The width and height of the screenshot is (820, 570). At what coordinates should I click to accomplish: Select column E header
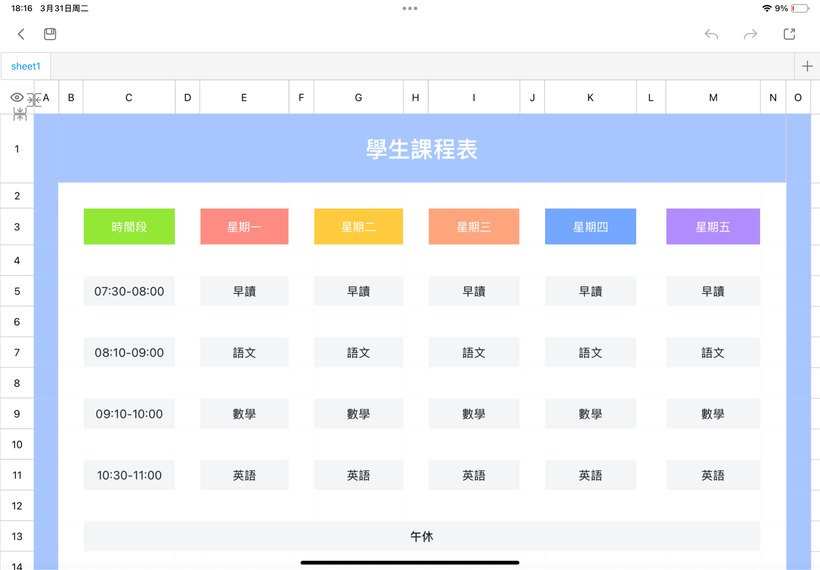tap(244, 97)
